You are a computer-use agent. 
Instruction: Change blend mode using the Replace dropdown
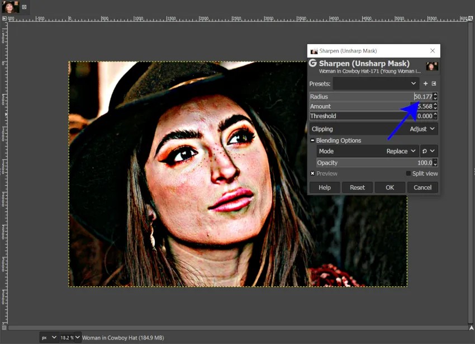tap(400, 151)
